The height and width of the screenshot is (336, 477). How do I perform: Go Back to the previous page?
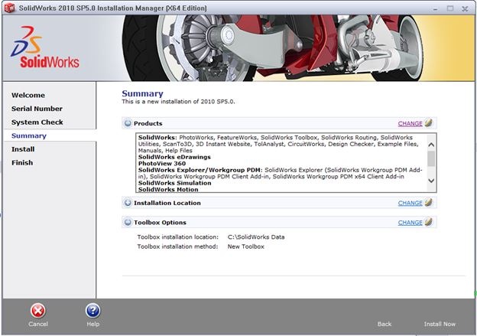coord(385,324)
